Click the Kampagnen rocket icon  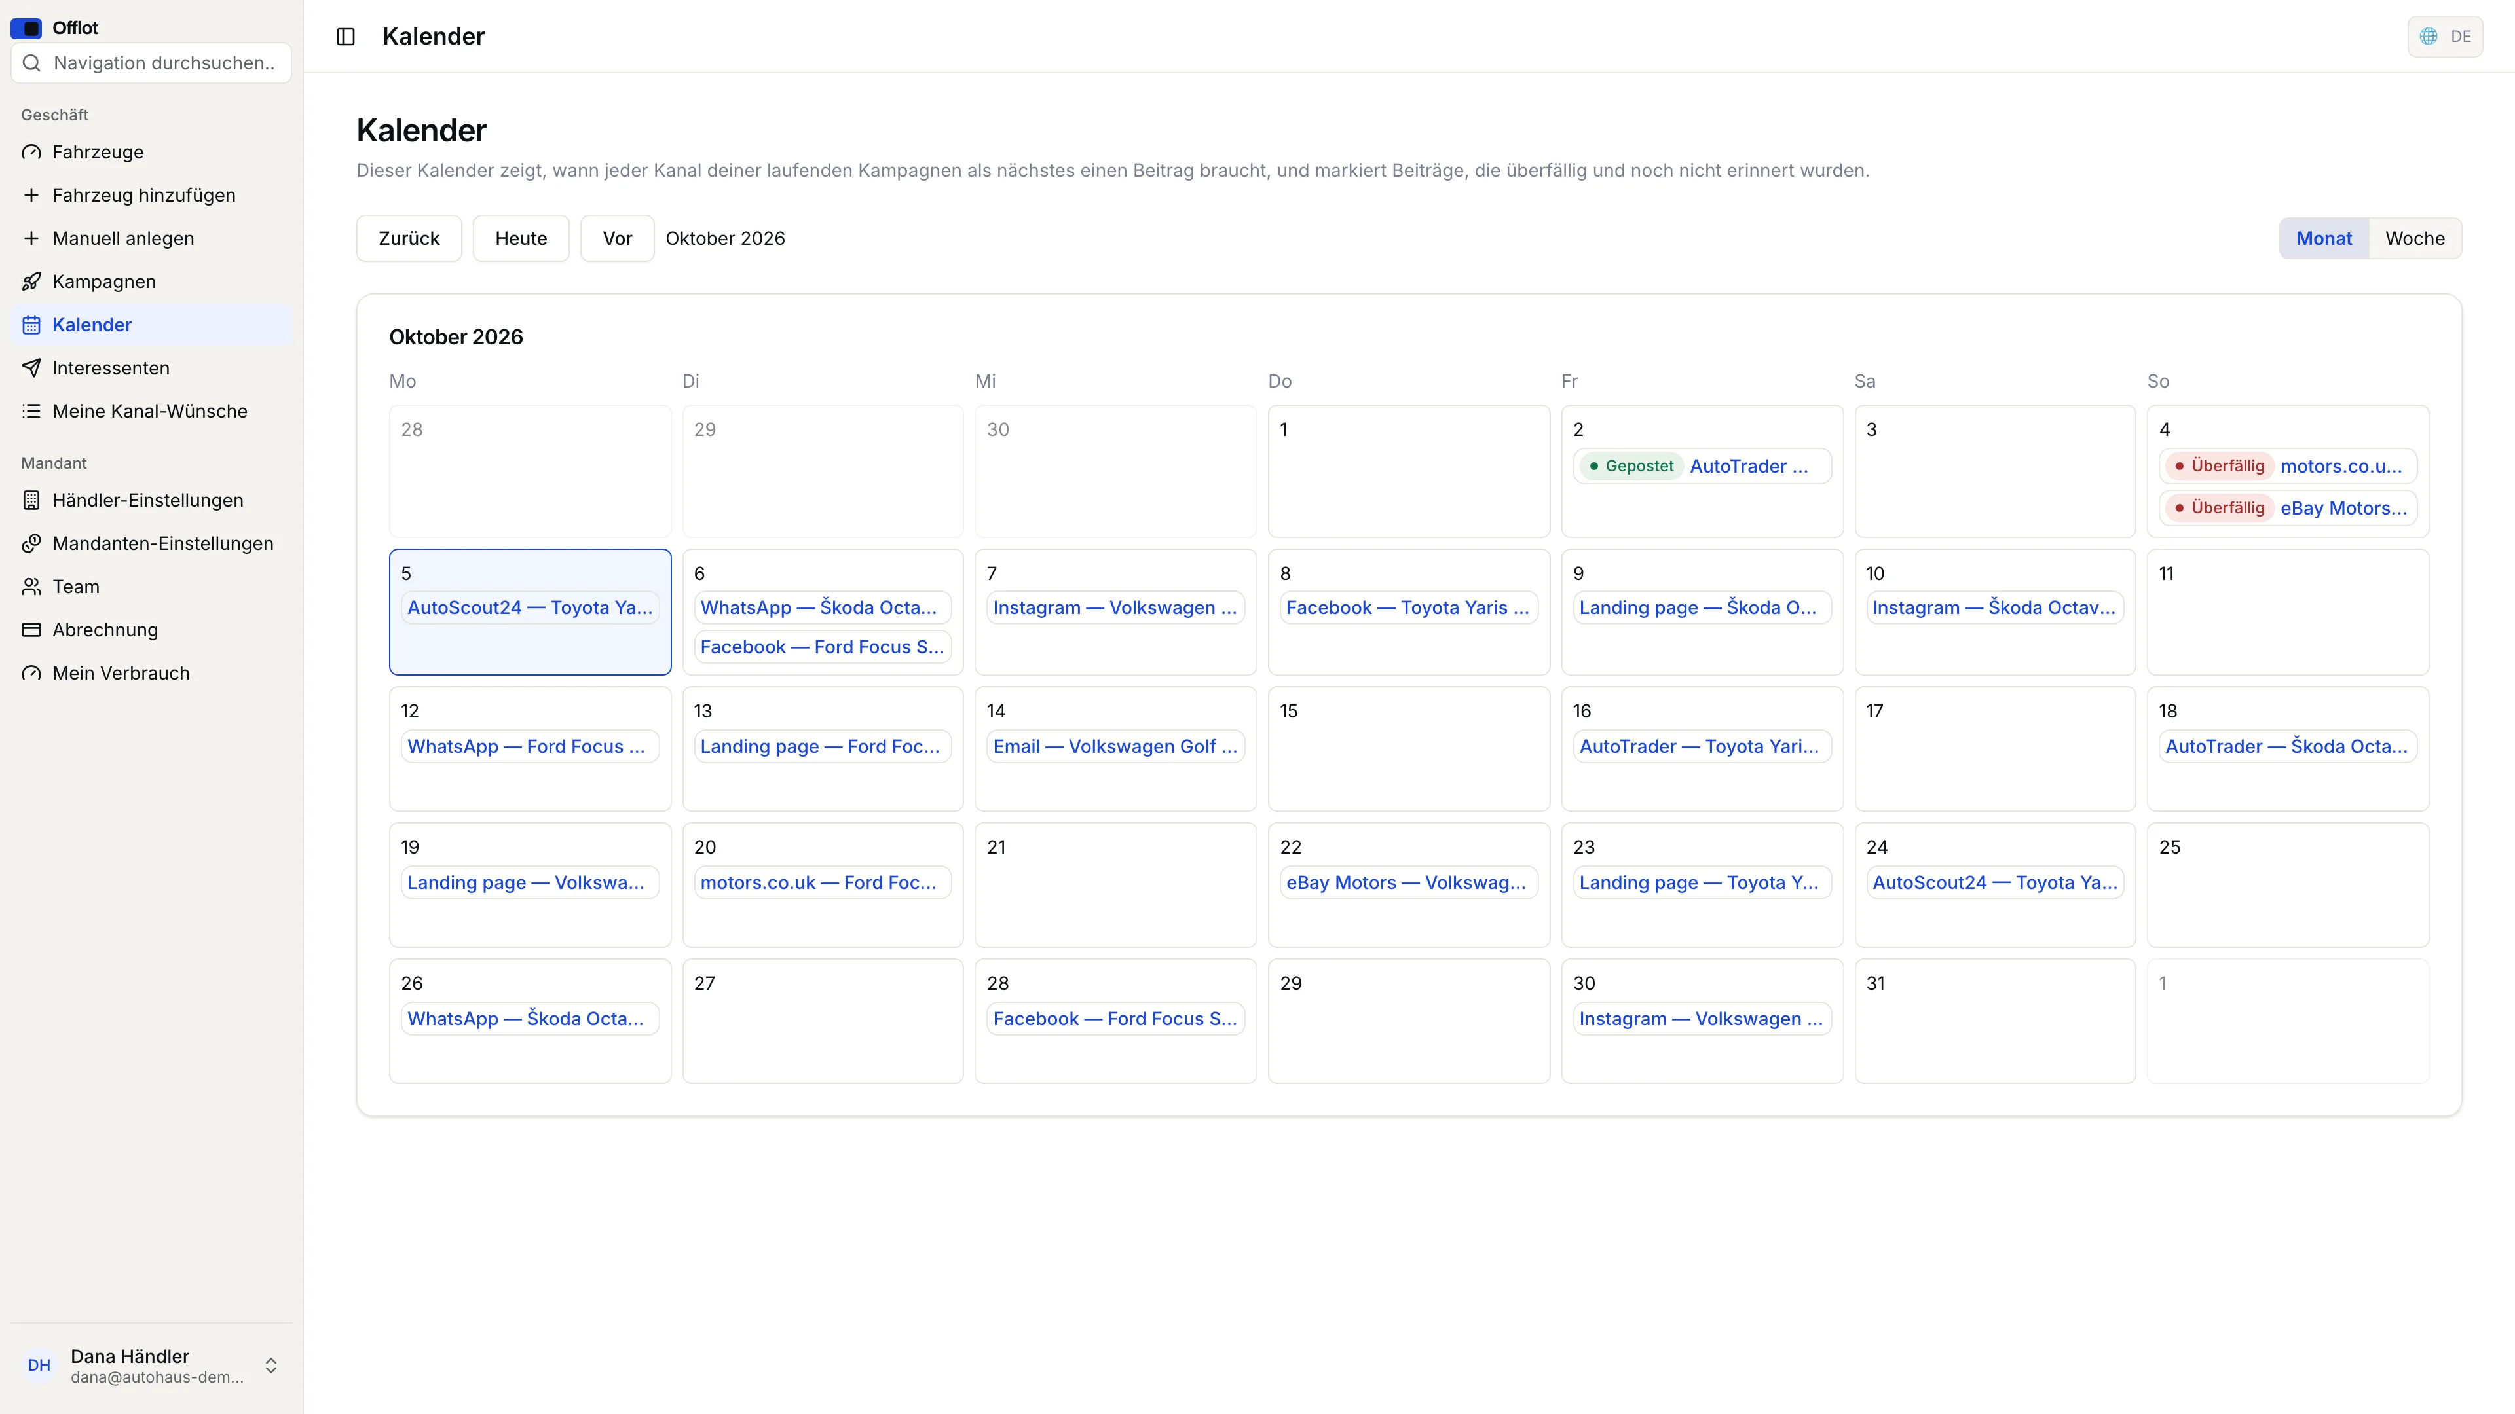tap(31, 281)
